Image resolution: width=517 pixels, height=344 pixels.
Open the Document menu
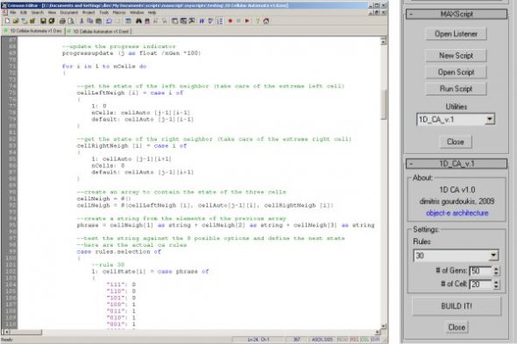point(69,12)
